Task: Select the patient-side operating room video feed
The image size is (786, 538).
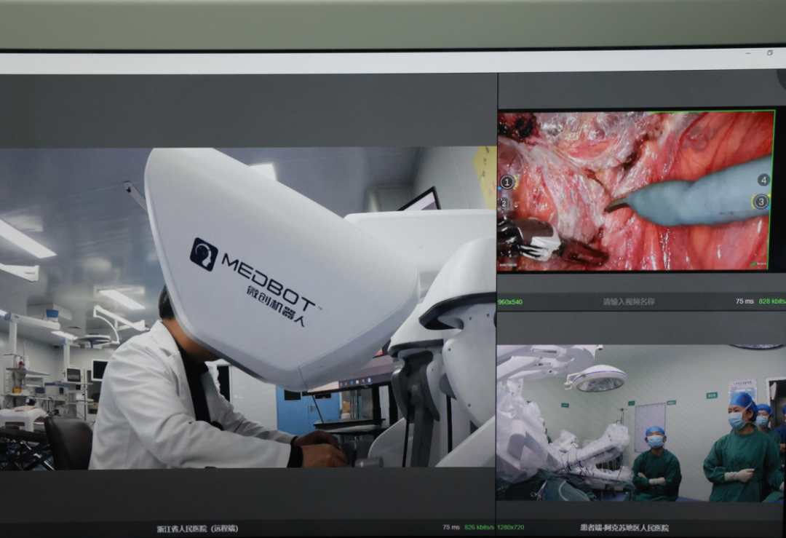Action: [640, 422]
